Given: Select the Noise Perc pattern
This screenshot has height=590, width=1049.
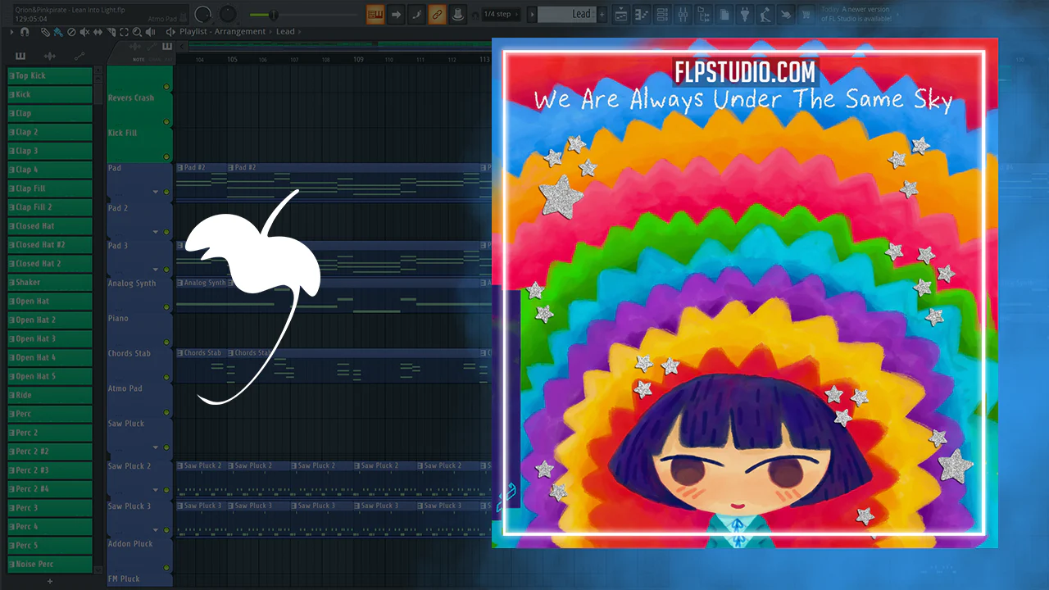Looking at the screenshot, I should click(x=50, y=565).
